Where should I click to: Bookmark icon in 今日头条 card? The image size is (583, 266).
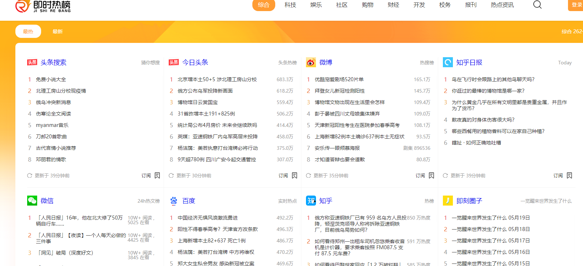pyautogui.click(x=295, y=176)
